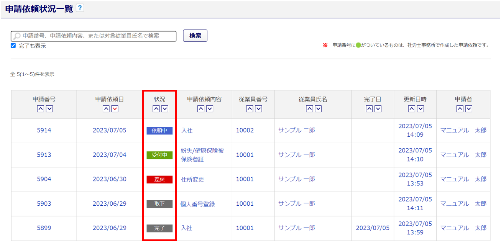Sort 申請番号 column descending
This screenshot has width=501, height=244.
(49, 109)
